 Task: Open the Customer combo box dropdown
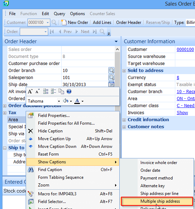pyautogui.click(x=48, y=22)
